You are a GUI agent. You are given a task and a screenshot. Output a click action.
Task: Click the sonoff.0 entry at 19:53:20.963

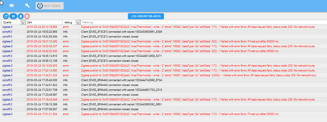tap(7, 32)
